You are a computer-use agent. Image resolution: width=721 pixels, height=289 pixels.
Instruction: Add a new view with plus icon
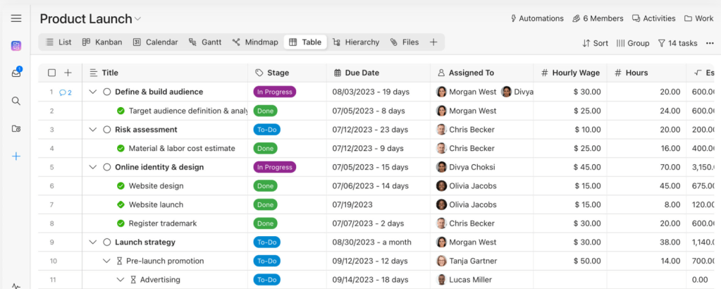coord(433,42)
